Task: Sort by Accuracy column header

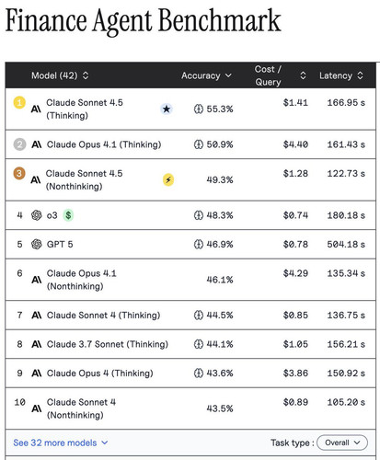Action: pyautogui.click(x=206, y=75)
